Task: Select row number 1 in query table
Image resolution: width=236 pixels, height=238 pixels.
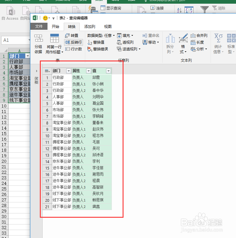Action: click(x=47, y=78)
